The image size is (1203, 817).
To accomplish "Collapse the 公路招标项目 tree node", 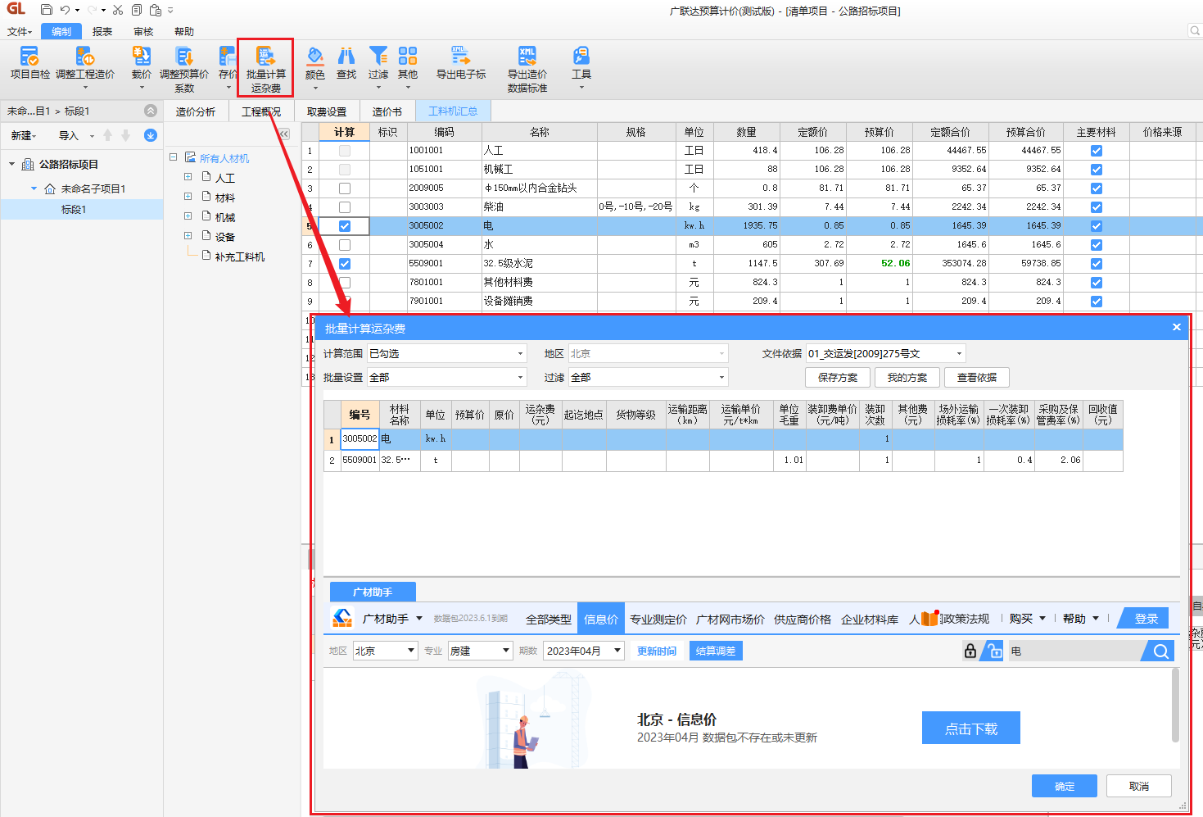I will [11, 164].
